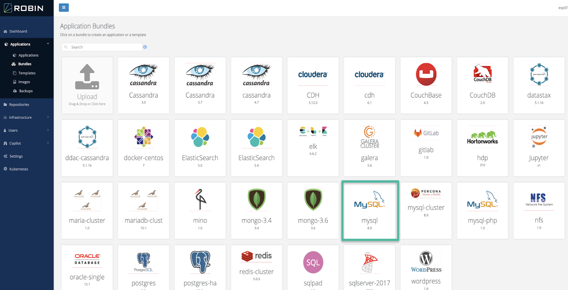Open the cassandra 4.7 bundle

pos(256,85)
